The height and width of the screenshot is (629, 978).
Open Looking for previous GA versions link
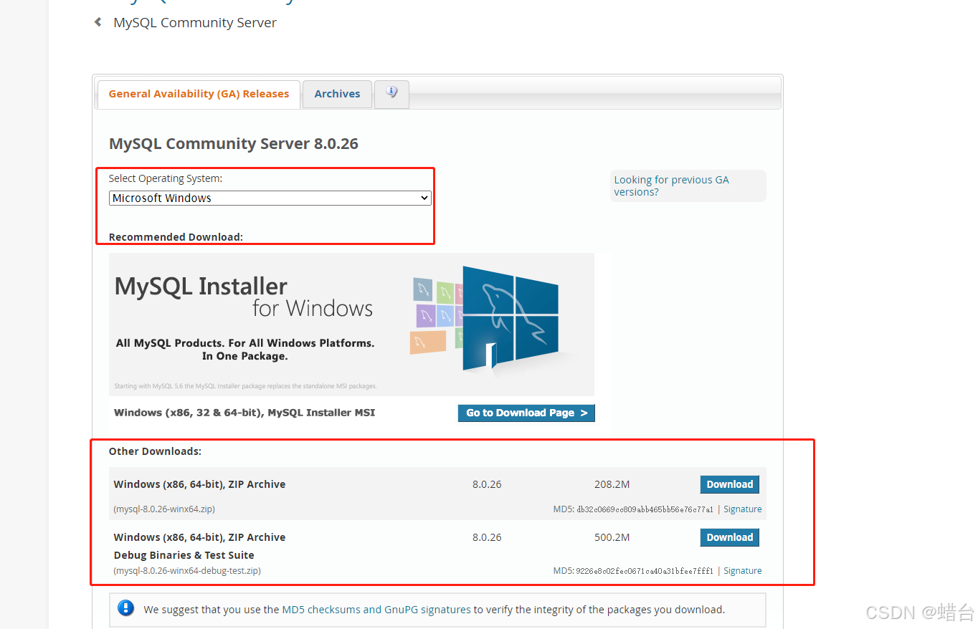tap(671, 186)
